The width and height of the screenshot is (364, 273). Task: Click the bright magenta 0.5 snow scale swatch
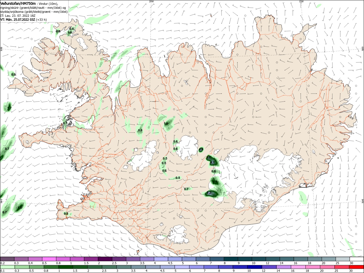49,259
